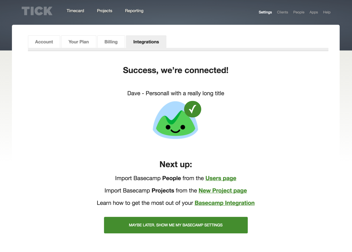Open the Timecard section
This screenshot has height=252, width=352.
[75, 11]
